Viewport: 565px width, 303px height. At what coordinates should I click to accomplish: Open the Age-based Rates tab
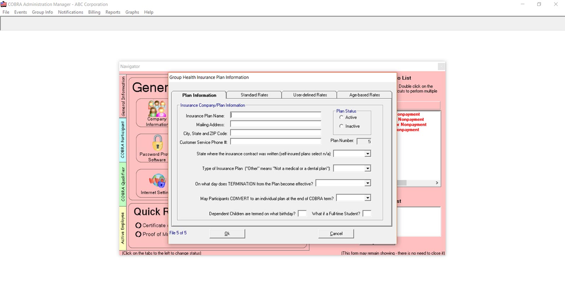point(364,95)
